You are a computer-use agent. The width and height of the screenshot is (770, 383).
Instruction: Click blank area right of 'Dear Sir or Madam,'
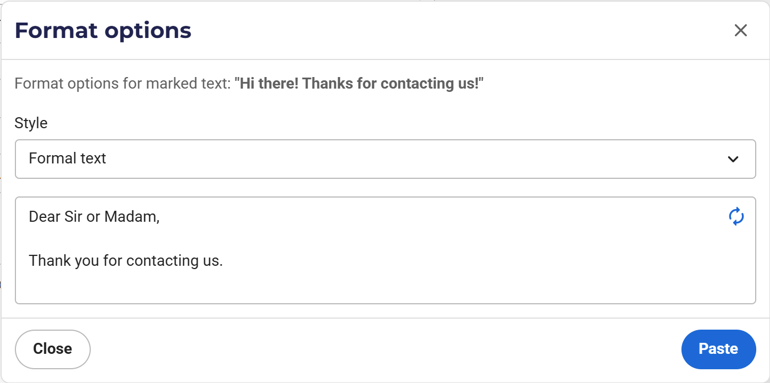440,217
